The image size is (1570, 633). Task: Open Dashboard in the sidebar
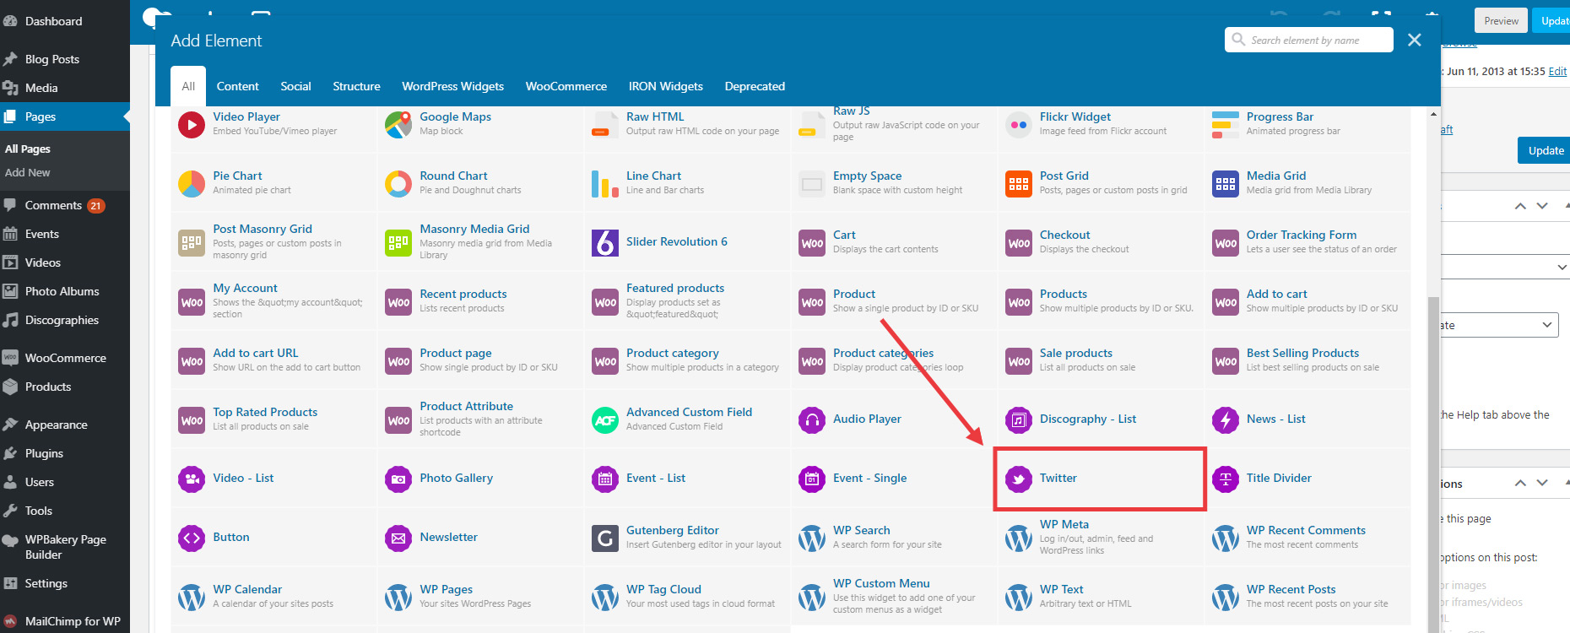click(65, 21)
